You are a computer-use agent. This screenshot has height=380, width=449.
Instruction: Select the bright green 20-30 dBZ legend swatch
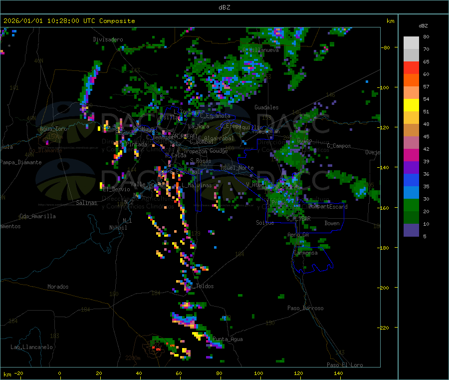[x=411, y=205]
